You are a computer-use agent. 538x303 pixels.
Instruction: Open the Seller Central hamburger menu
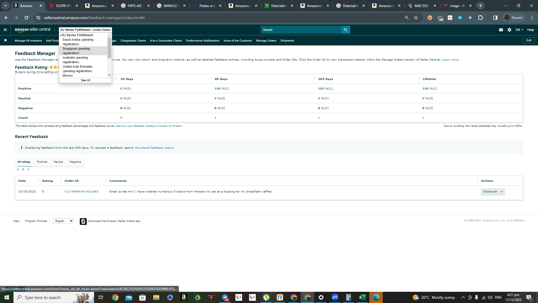coord(5,30)
